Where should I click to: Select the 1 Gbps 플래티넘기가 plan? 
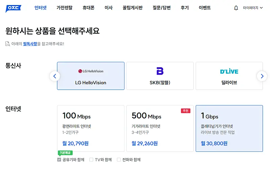point(229,128)
